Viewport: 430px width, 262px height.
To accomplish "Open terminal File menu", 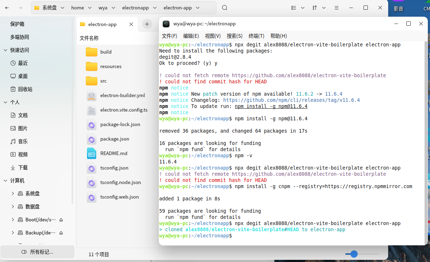I will coord(169,36).
